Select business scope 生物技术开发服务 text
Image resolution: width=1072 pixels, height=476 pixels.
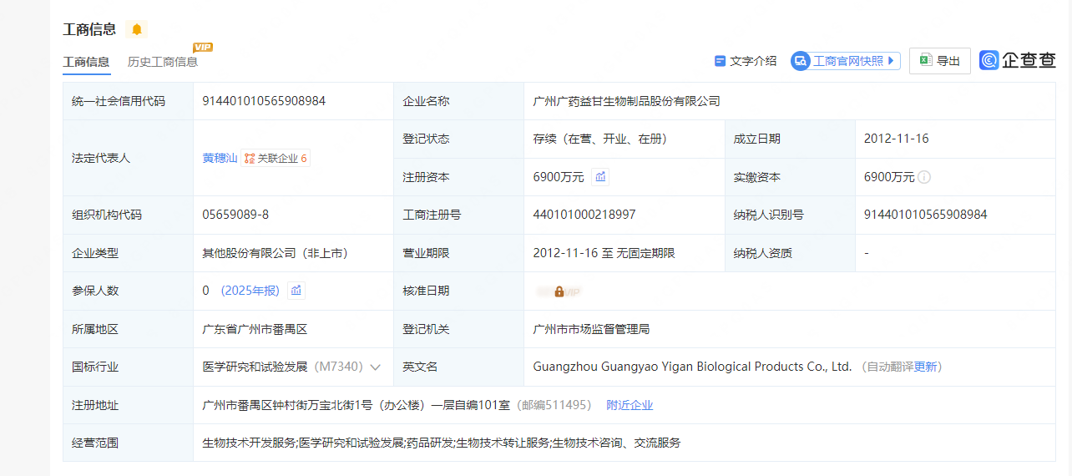click(x=442, y=443)
